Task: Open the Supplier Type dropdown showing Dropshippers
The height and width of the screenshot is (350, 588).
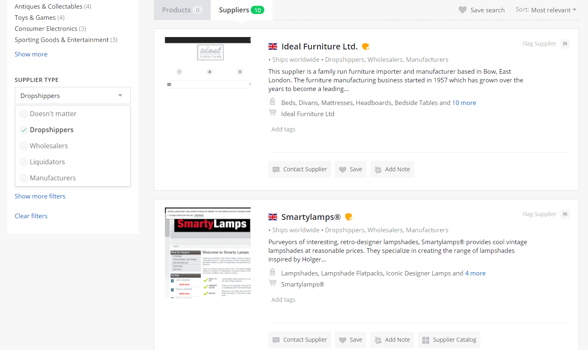Action: (x=73, y=96)
